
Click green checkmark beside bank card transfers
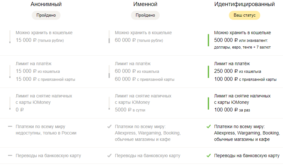tap(208, 156)
